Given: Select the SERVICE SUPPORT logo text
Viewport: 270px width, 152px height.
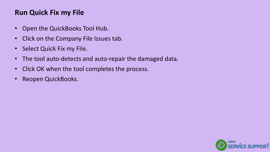Looking at the screenshot, I should tap(248, 146).
